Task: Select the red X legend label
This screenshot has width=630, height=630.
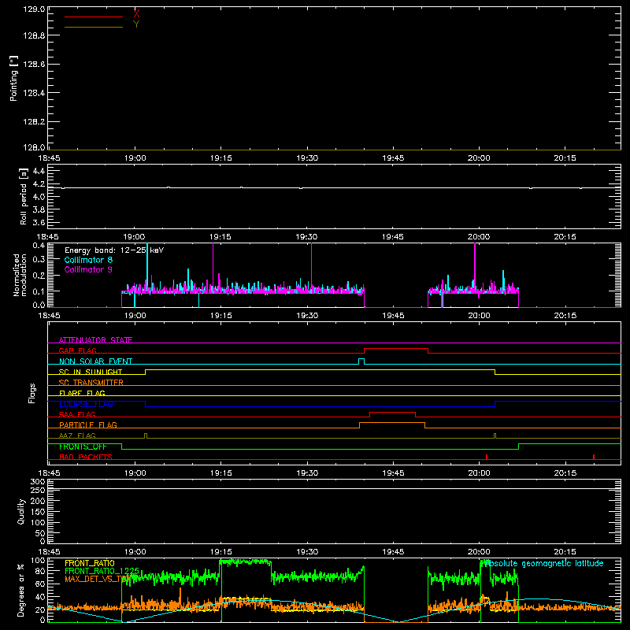Action: click(136, 14)
